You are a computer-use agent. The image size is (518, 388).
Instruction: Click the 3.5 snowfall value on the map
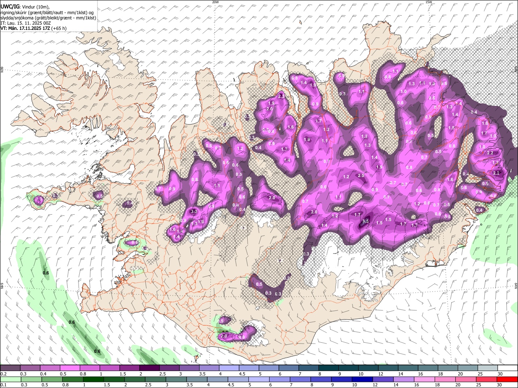[365, 221]
